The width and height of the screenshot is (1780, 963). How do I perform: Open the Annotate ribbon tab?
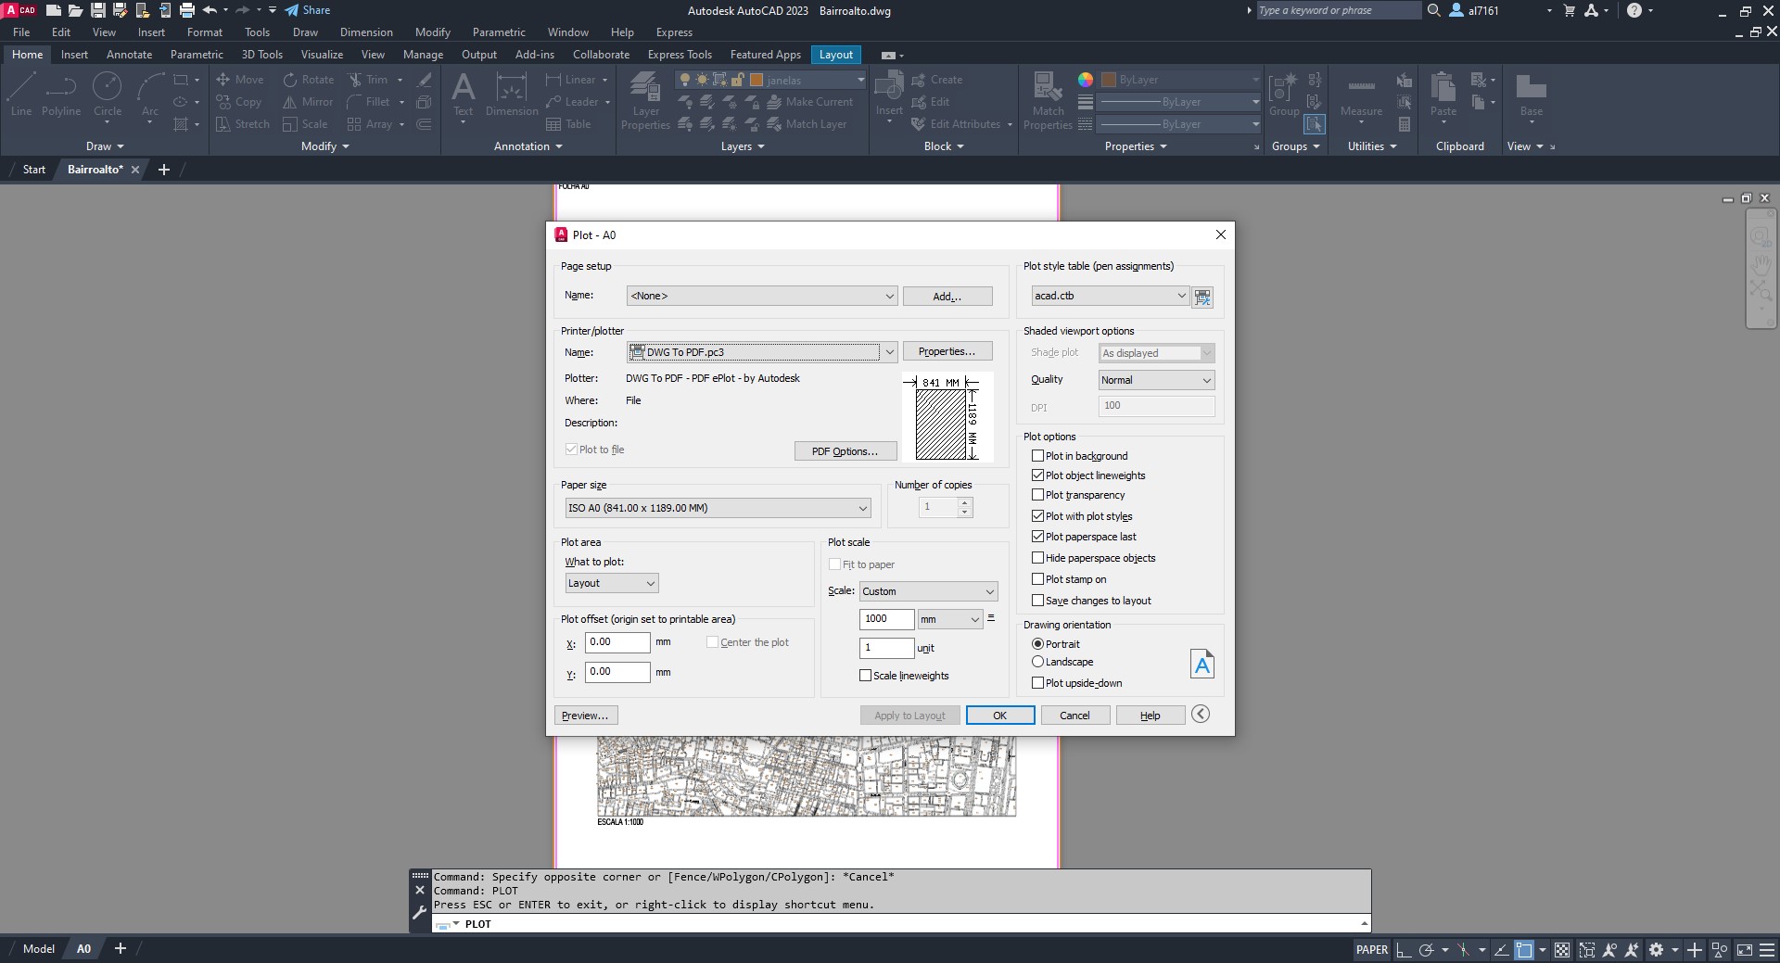pos(129,55)
